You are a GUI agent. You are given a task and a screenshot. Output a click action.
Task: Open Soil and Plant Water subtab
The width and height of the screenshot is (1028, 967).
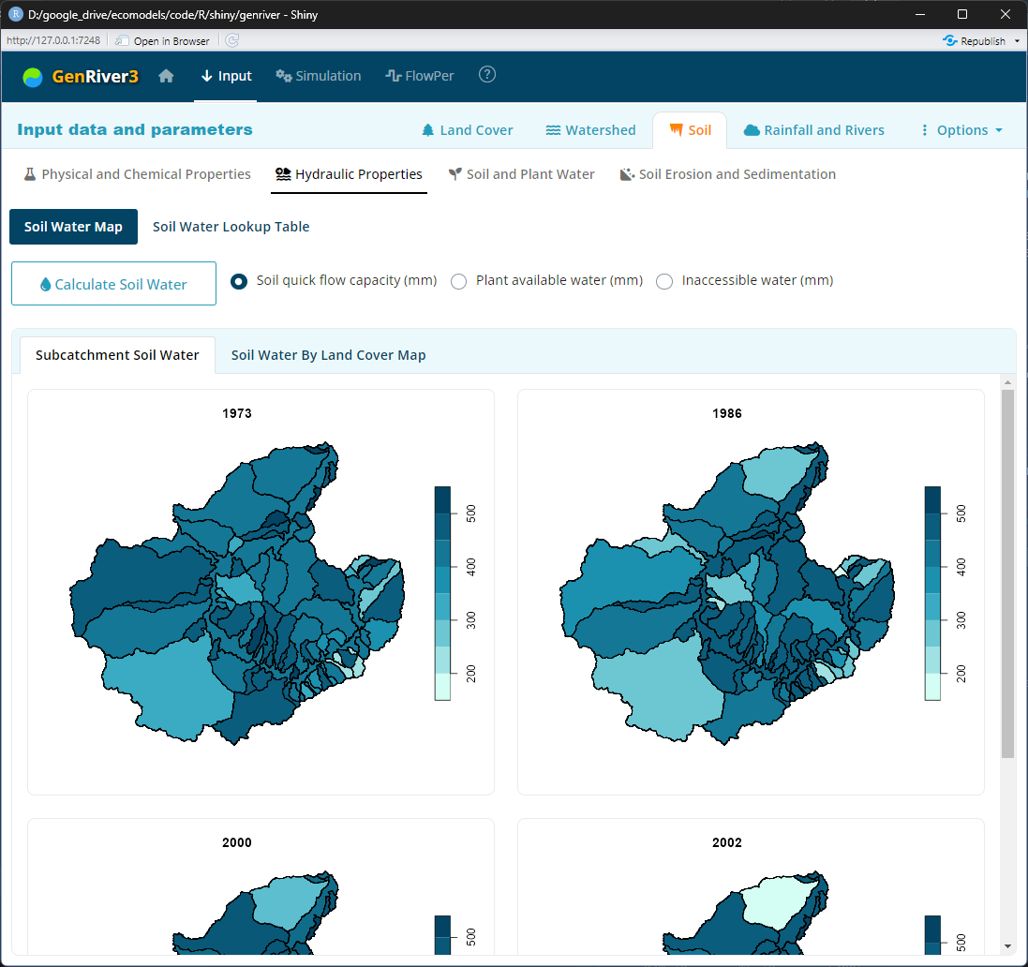(521, 174)
